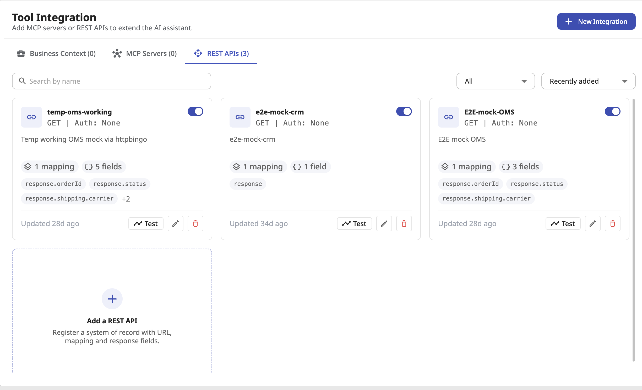Click the braces icon beside 1 field

click(x=297, y=167)
